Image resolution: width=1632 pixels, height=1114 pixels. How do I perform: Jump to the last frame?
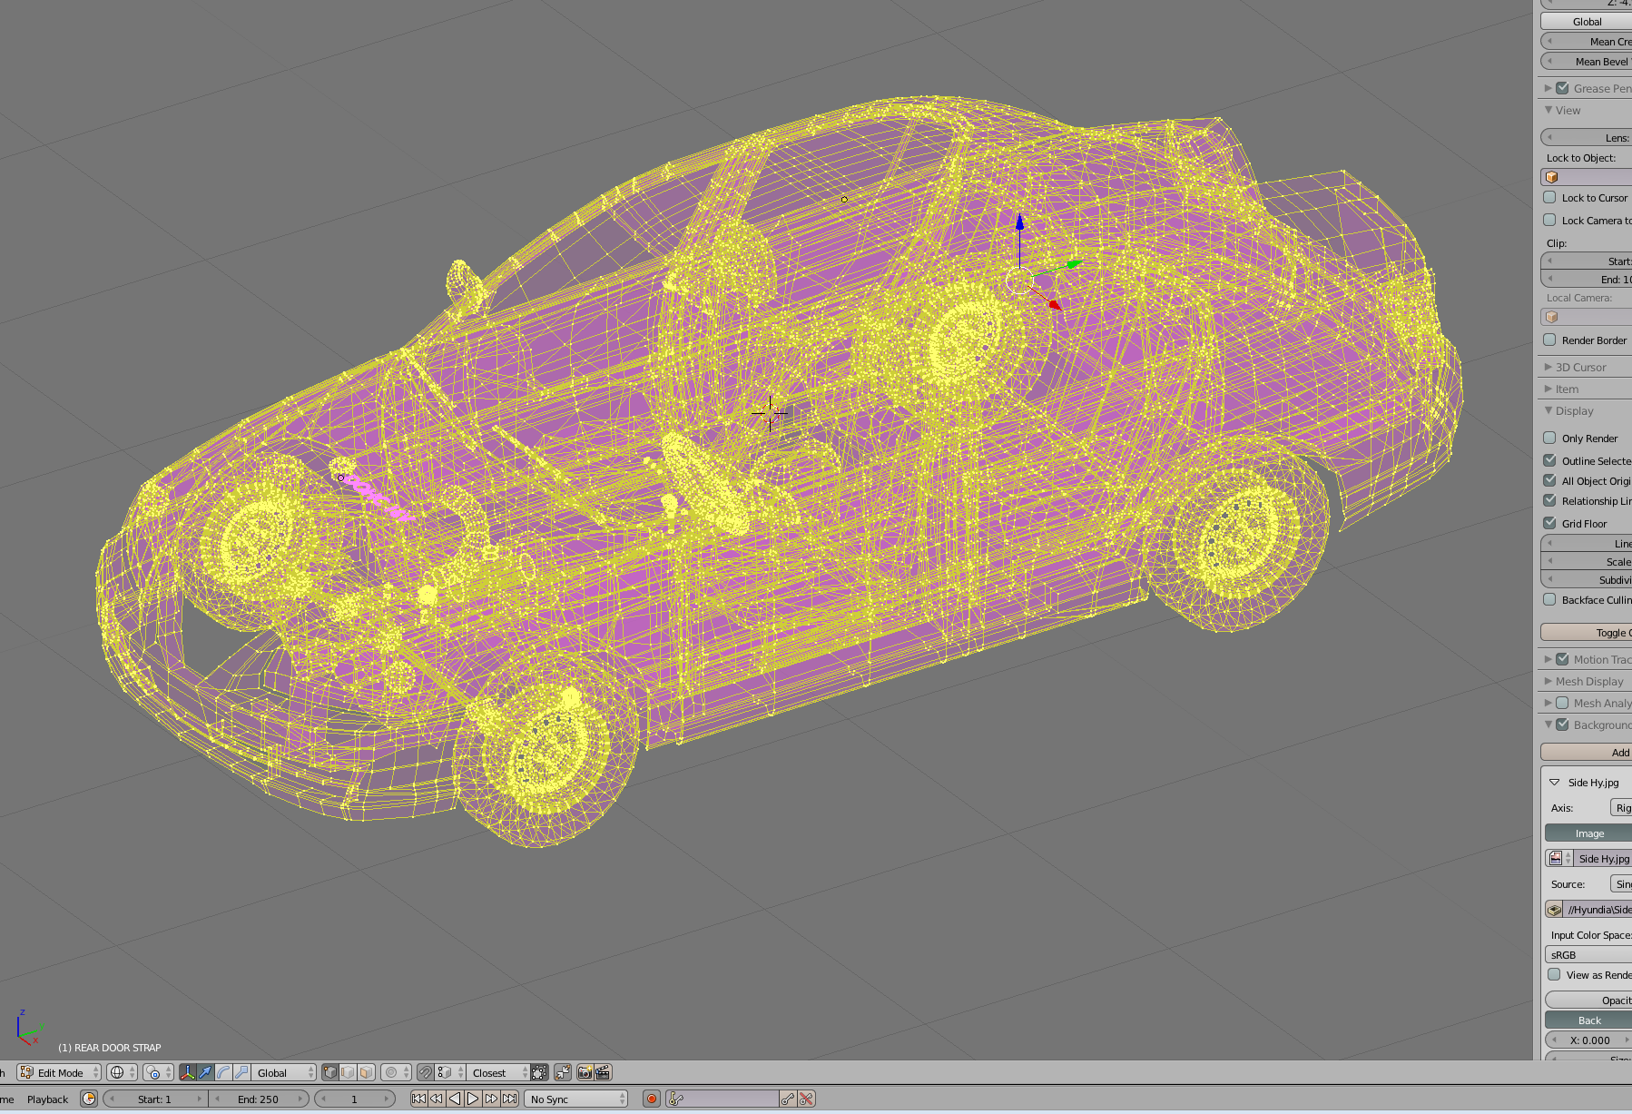(510, 1099)
